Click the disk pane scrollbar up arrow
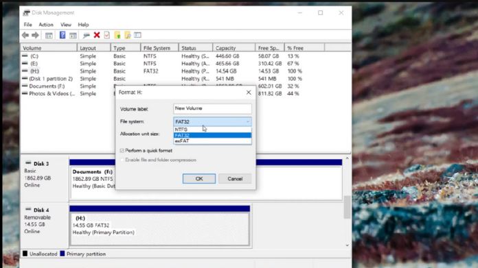 347,158
